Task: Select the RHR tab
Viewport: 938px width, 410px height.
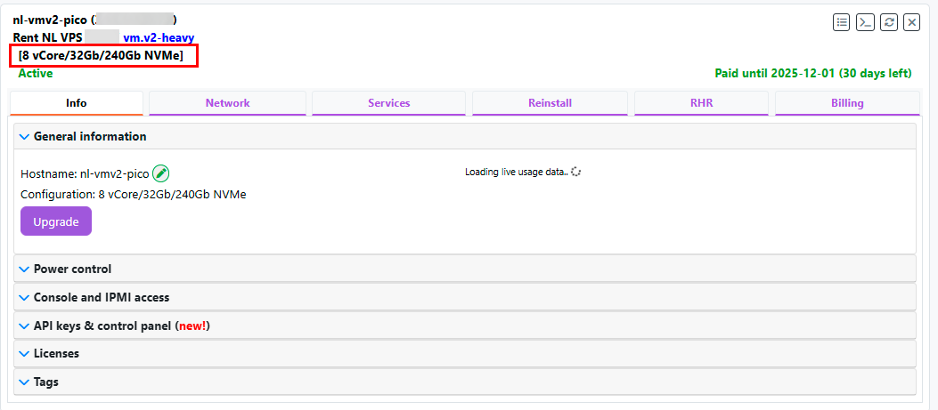Action: coord(701,103)
